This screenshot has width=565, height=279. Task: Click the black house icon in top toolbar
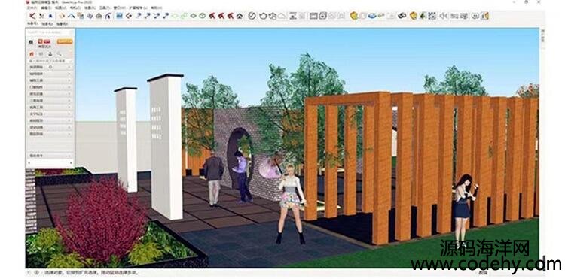tap(240, 16)
